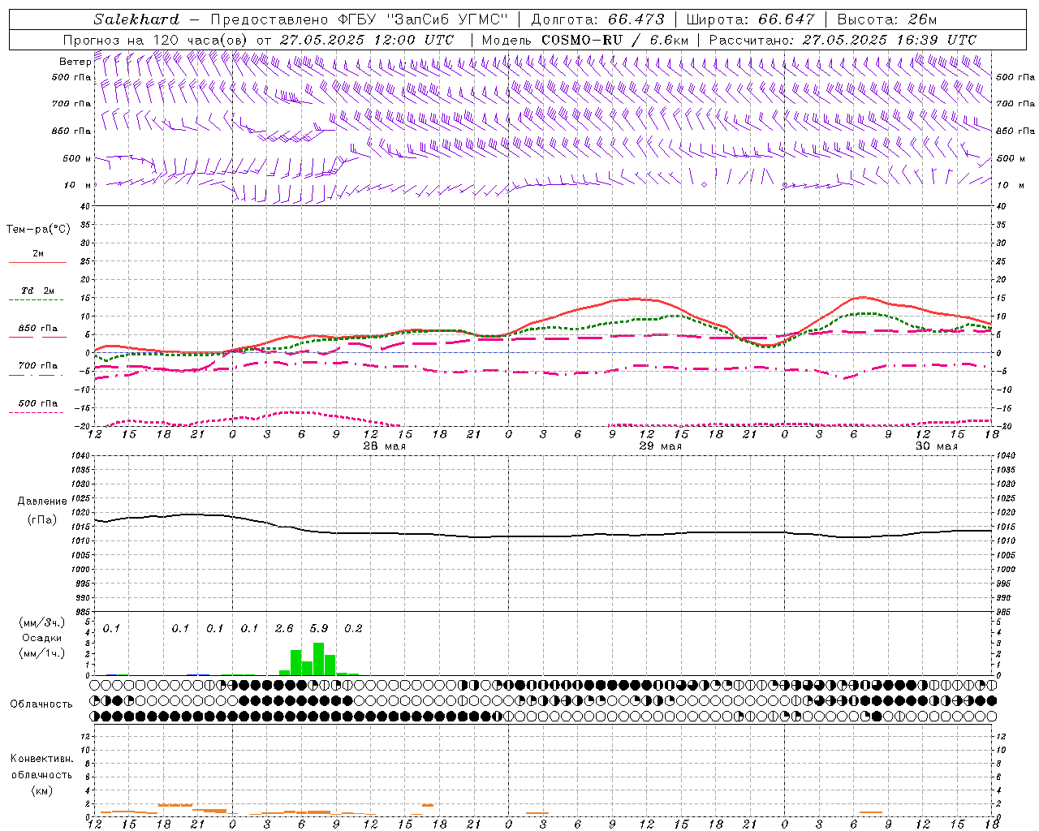Select the 'Высота: 26м' elevation text
The height and width of the screenshot is (831, 1039).
(887, 19)
